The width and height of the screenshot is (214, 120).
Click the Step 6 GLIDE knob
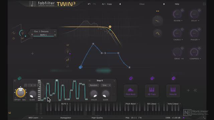106,94
